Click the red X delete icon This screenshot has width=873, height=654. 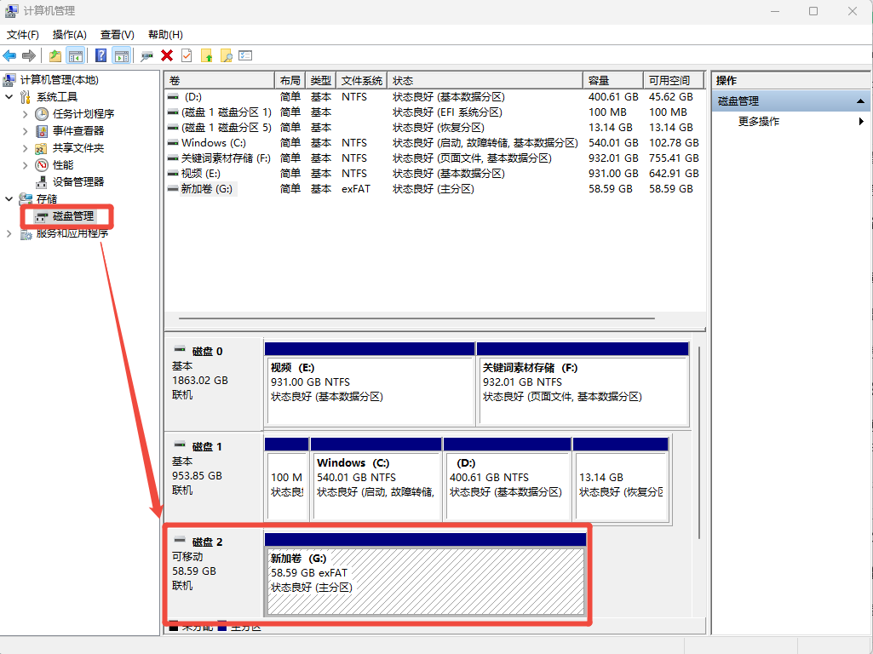click(x=167, y=55)
